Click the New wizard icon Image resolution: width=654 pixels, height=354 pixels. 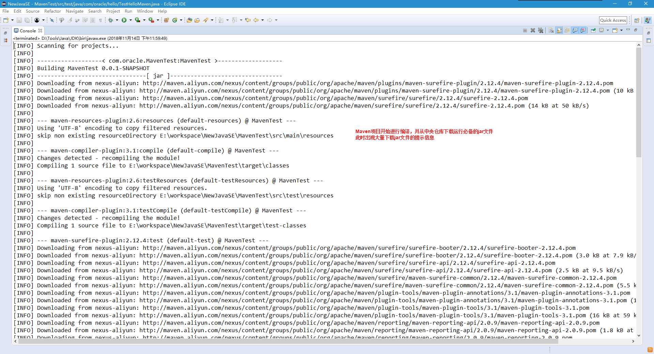coord(6,20)
